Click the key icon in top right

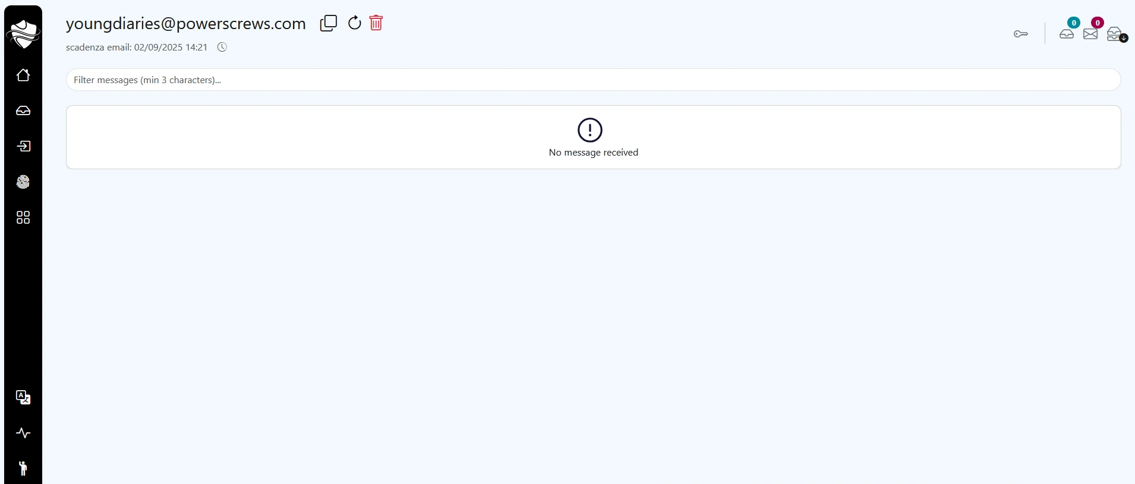pos(1021,34)
